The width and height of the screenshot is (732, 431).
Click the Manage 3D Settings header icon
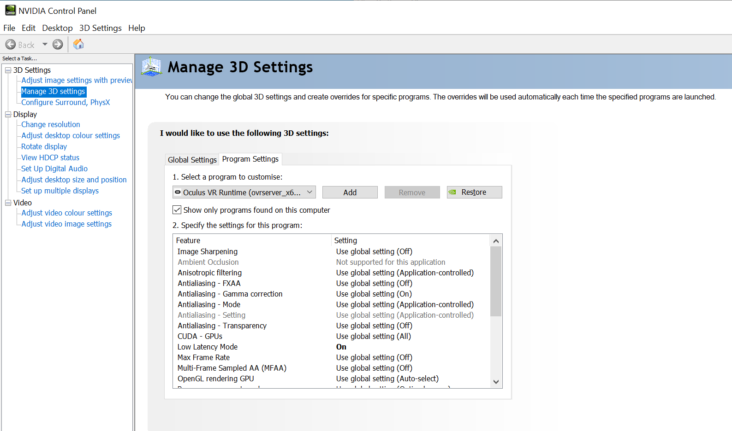(x=151, y=67)
